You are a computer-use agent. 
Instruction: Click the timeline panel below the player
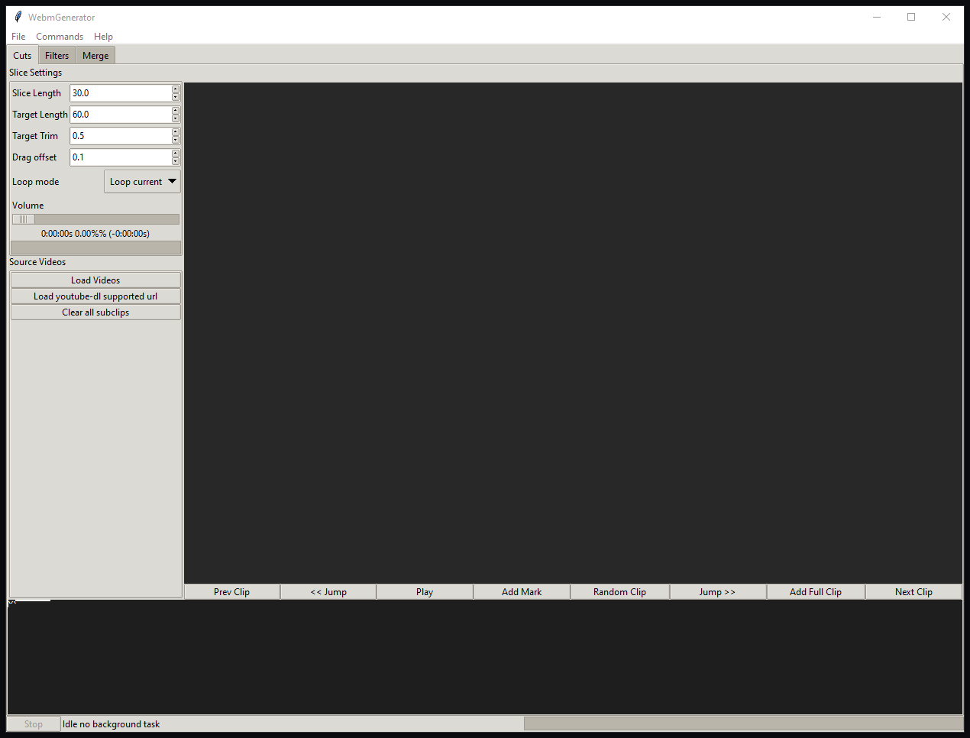(485, 657)
